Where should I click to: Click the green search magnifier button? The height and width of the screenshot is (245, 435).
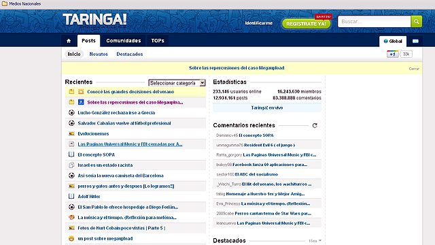(x=416, y=21)
